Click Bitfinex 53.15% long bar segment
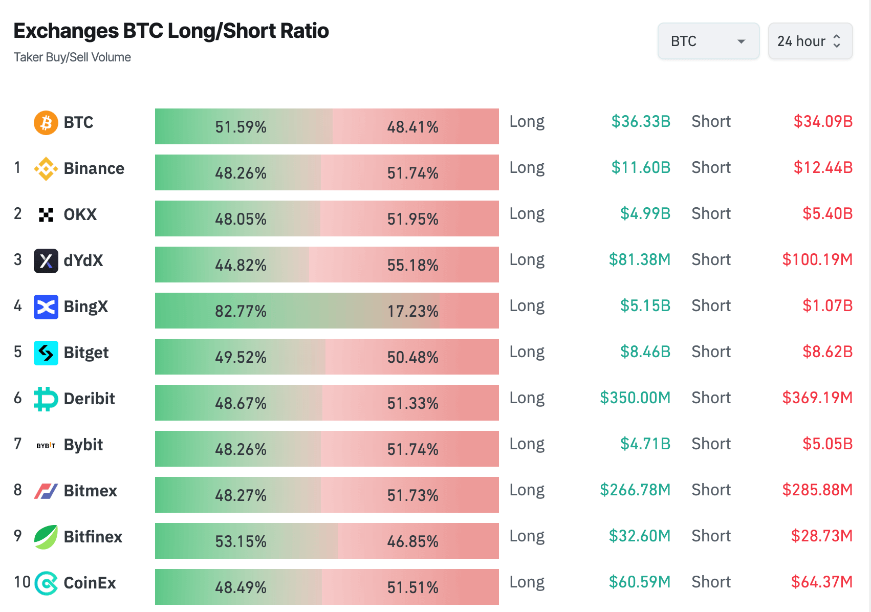This screenshot has height=612, width=871. point(246,541)
